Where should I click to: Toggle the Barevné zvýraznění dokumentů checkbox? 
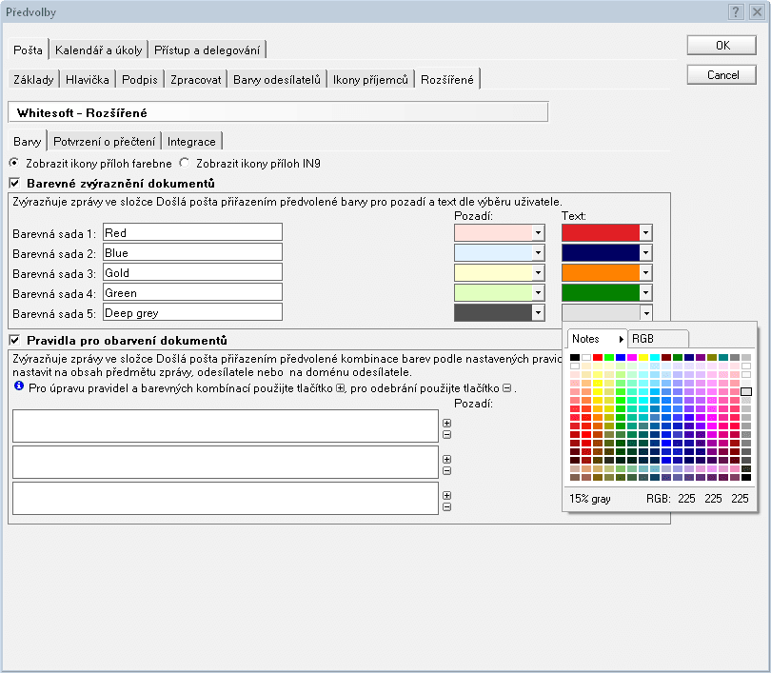tap(14, 183)
